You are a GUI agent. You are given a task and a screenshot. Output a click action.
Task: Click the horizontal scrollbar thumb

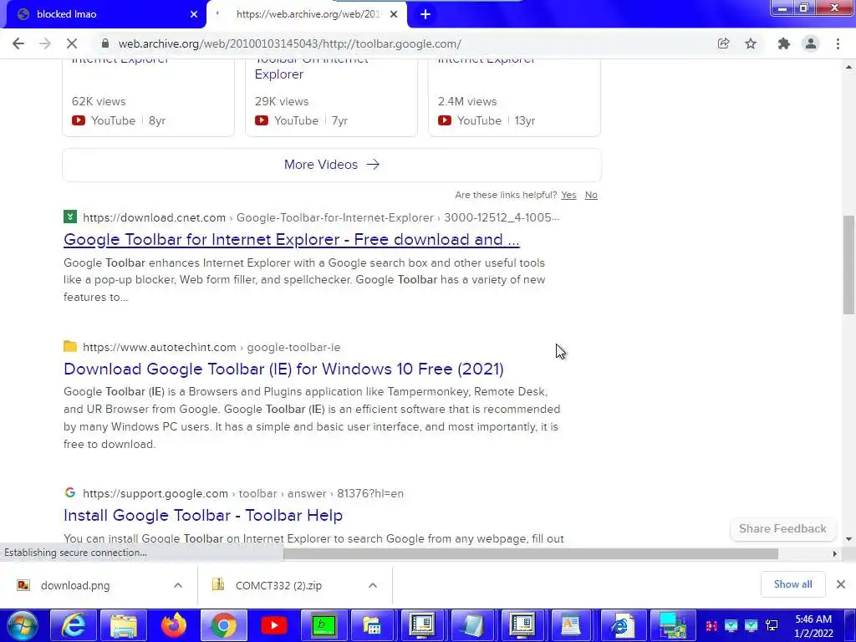click(530, 553)
